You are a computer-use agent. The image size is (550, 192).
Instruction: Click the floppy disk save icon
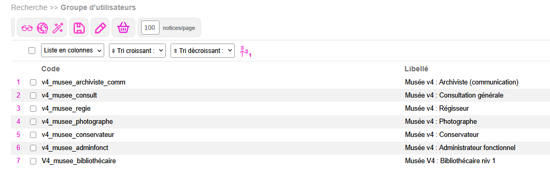pos(79,28)
